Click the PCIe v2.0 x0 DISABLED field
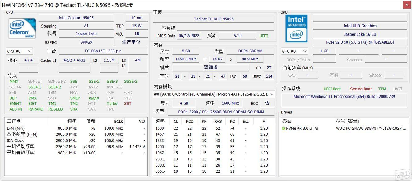Viewport: 412px width, 181px height. 360,42
